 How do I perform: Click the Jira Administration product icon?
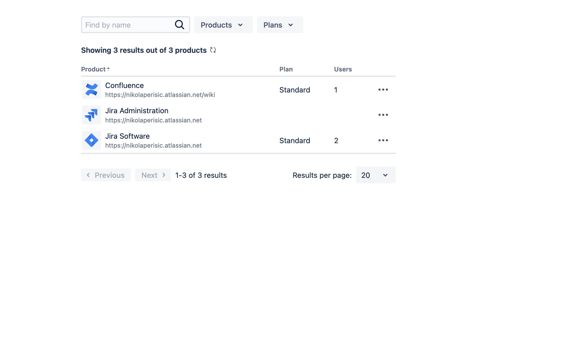click(x=91, y=115)
